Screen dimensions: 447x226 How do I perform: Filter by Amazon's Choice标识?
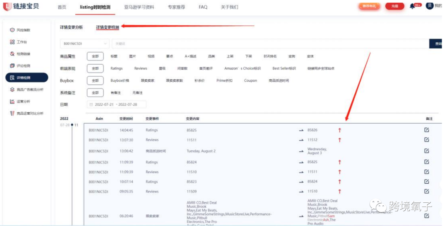point(243,68)
